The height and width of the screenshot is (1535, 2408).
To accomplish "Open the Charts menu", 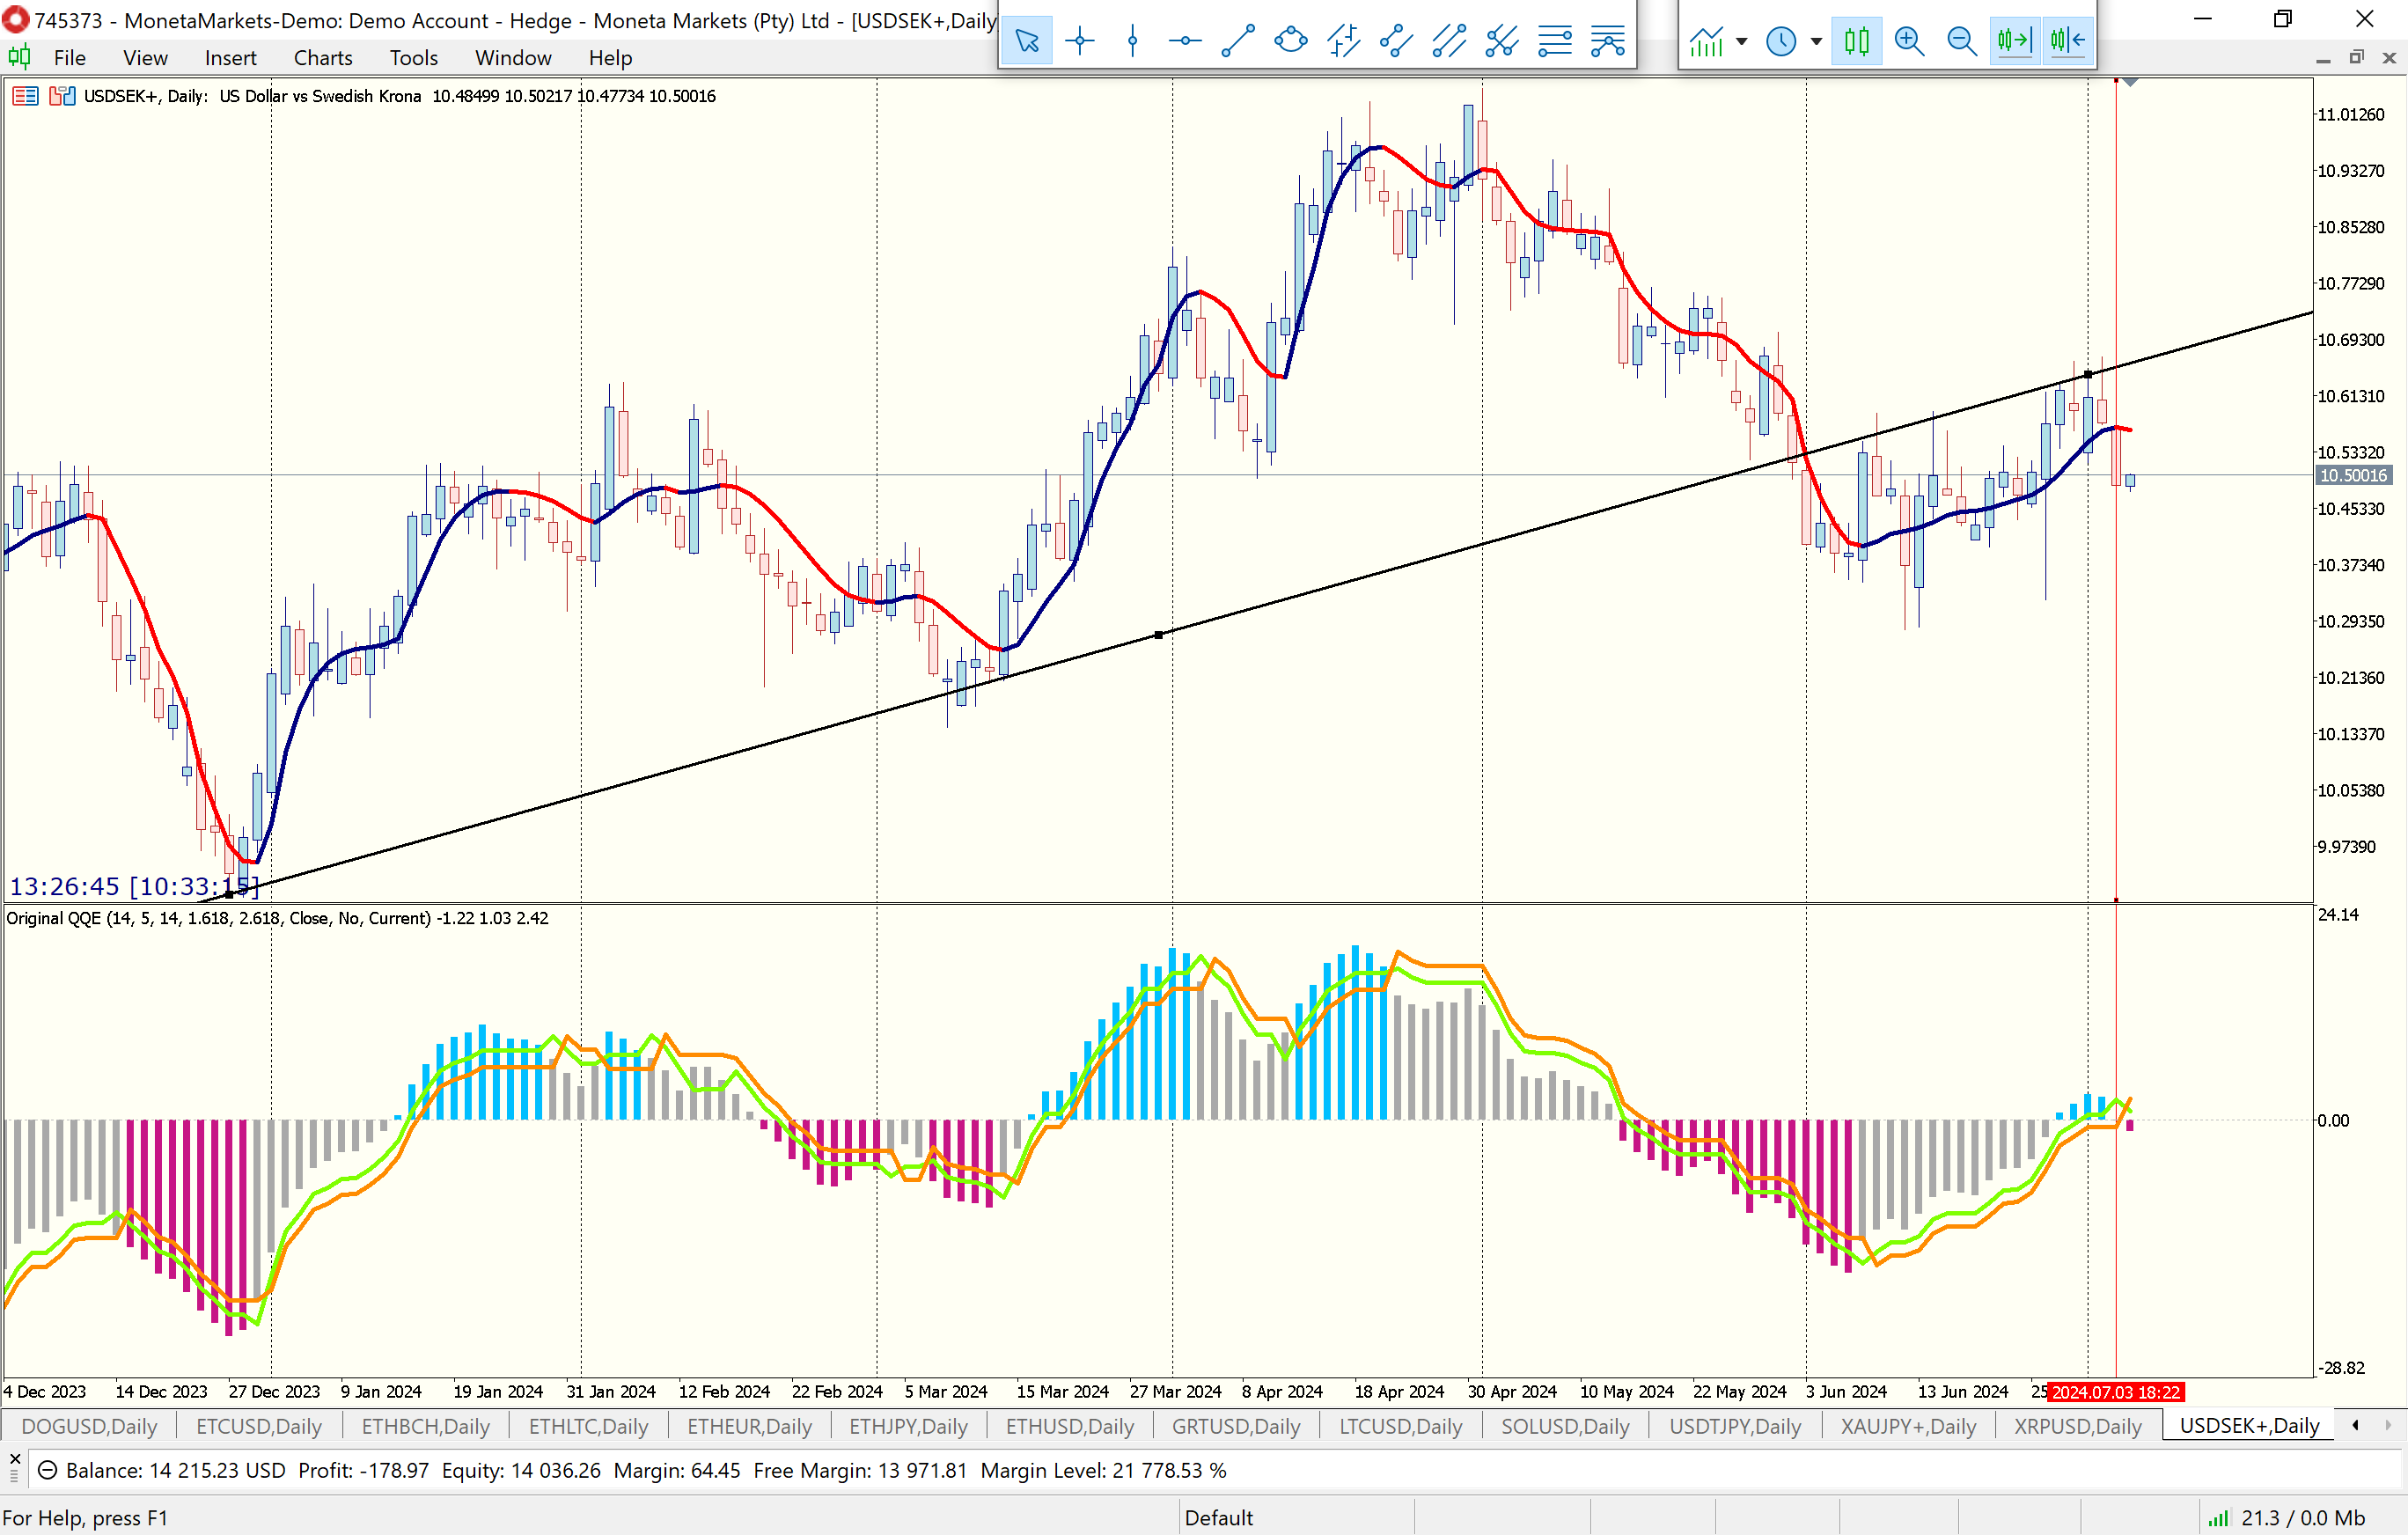I will [x=322, y=58].
